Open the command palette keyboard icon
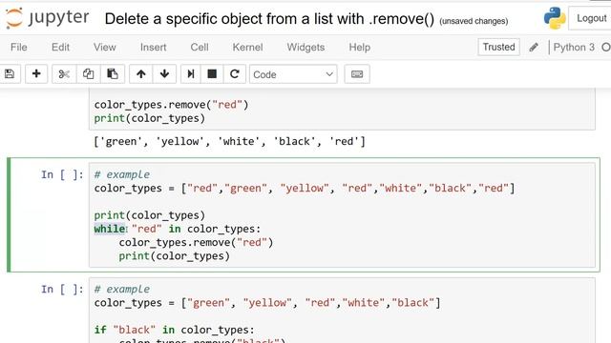 pyautogui.click(x=357, y=74)
